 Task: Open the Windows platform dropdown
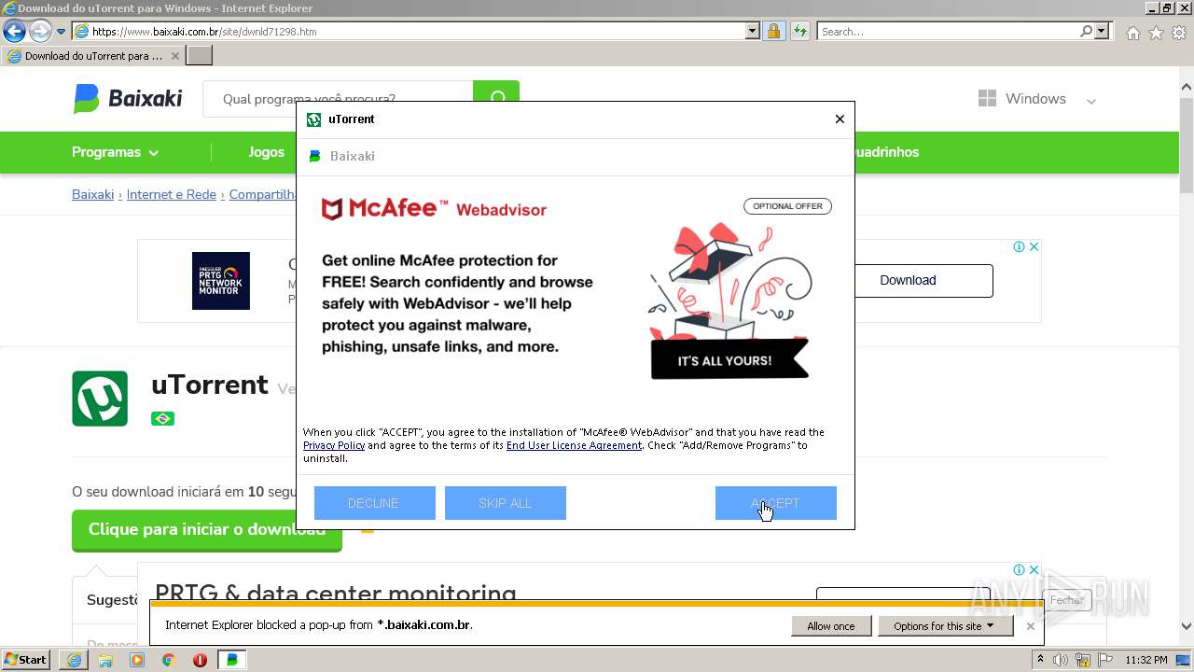pos(1036,99)
